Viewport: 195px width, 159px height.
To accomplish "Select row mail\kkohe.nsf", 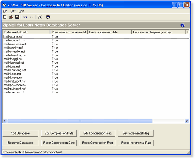I will tap(96, 78).
